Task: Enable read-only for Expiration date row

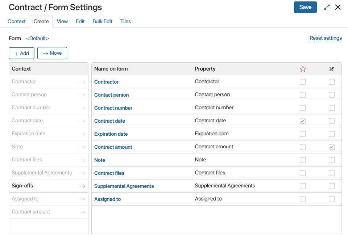Action: 332,134
